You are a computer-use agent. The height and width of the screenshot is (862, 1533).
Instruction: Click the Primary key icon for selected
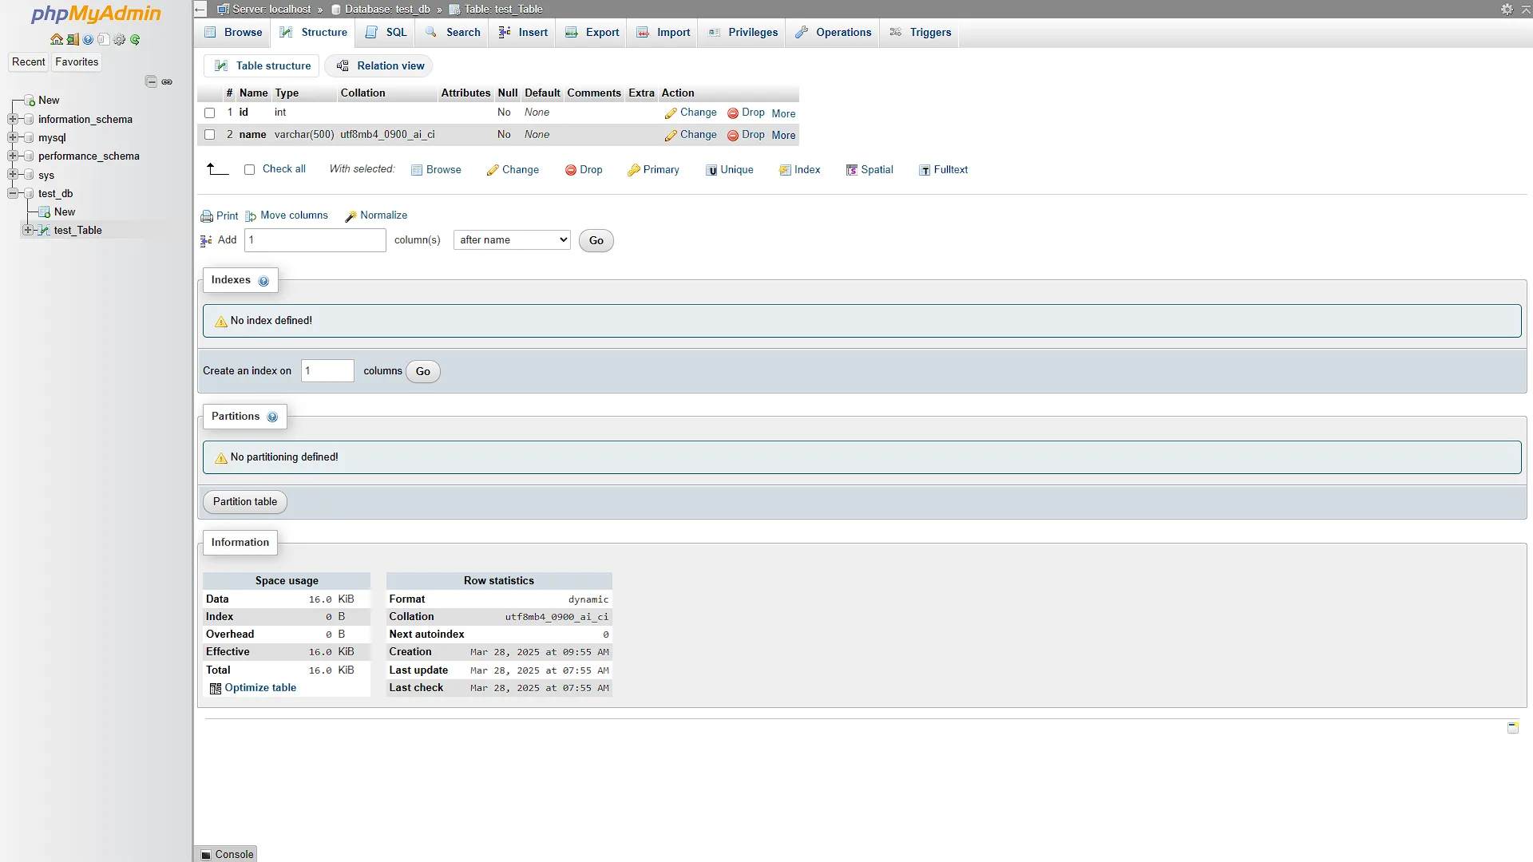point(634,170)
